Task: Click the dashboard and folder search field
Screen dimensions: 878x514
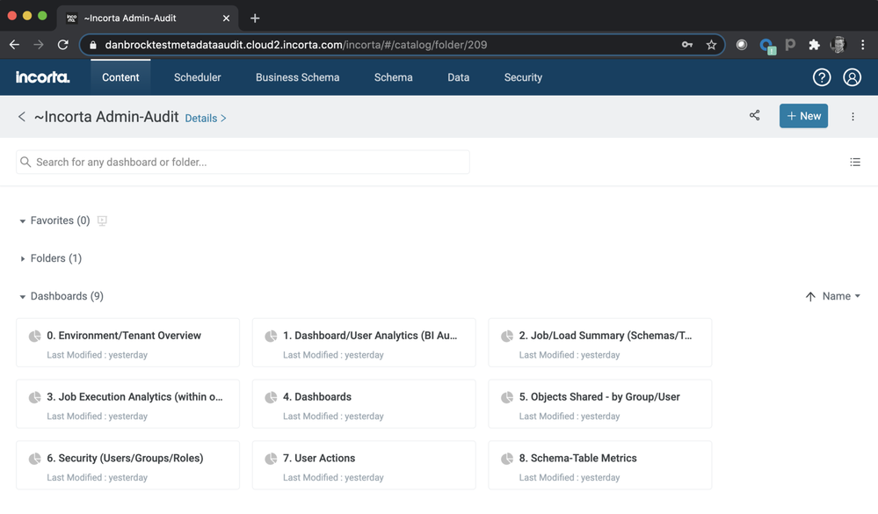Action: [243, 163]
